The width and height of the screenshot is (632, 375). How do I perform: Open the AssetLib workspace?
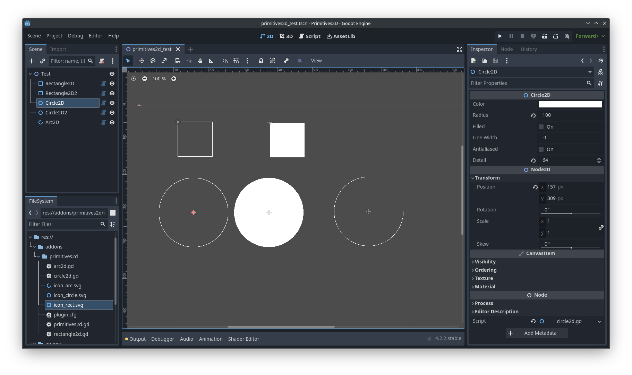(x=341, y=36)
